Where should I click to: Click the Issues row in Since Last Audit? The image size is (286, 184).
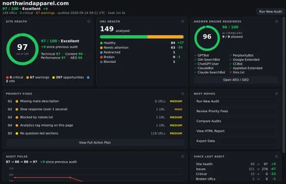point(236,169)
